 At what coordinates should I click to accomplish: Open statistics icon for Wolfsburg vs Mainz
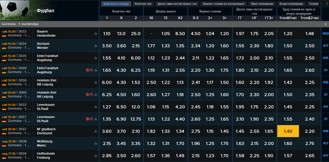click(x=96, y=143)
